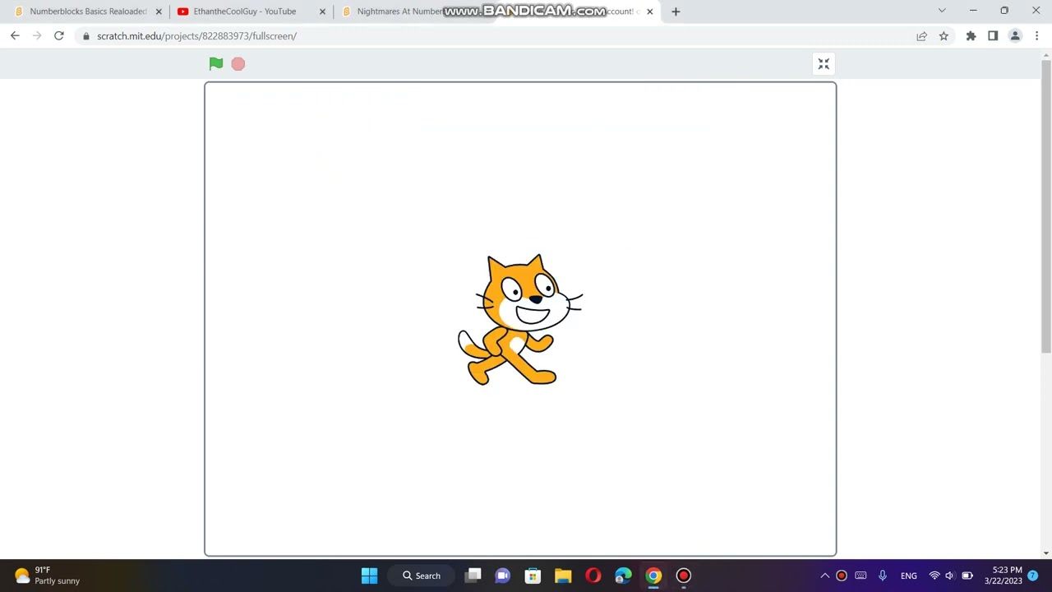Check the battery status tray icon
The image size is (1052, 592).
pyautogui.click(x=967, y=576)
